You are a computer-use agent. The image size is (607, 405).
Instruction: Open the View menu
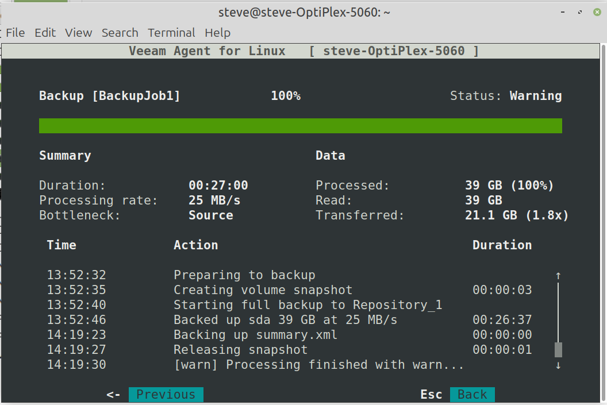click(x=78, y=33)
